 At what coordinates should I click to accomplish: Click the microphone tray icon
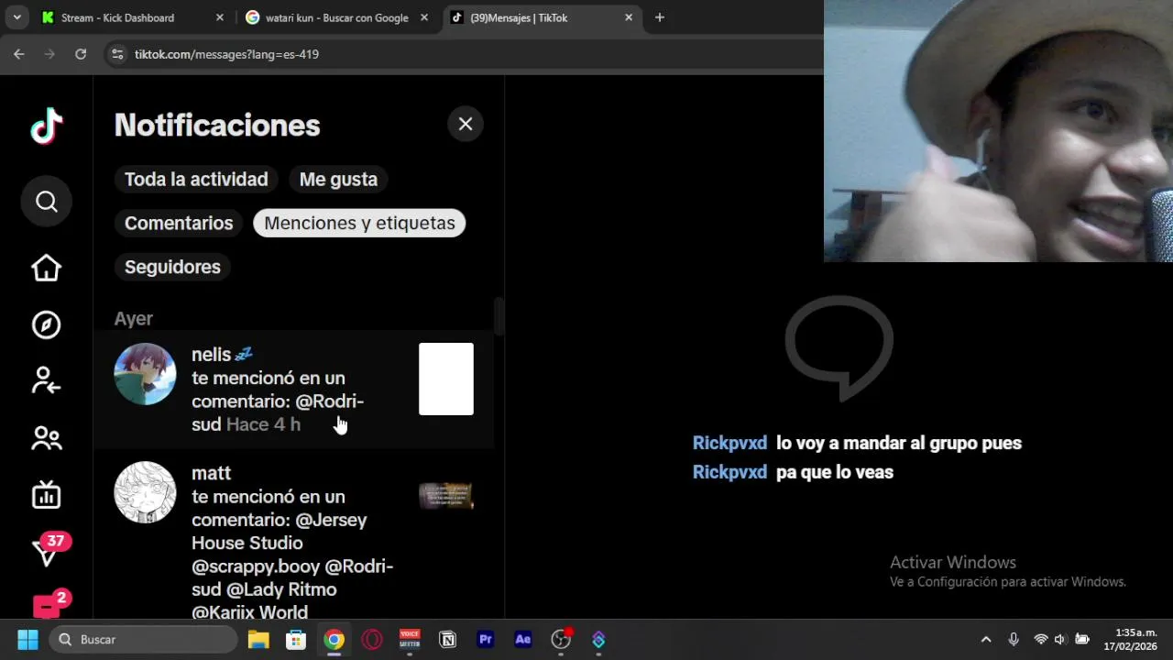coord(1014,640)
